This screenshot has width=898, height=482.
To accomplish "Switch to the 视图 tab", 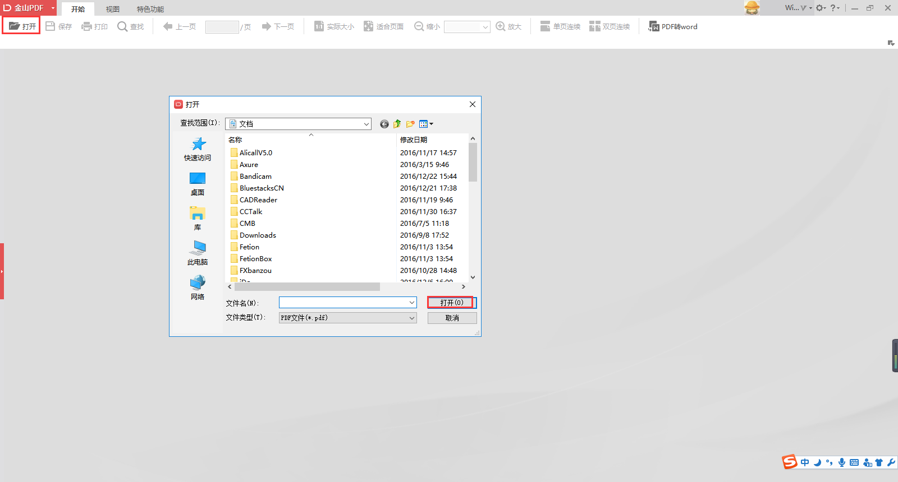I will click(x=112, y=9).
